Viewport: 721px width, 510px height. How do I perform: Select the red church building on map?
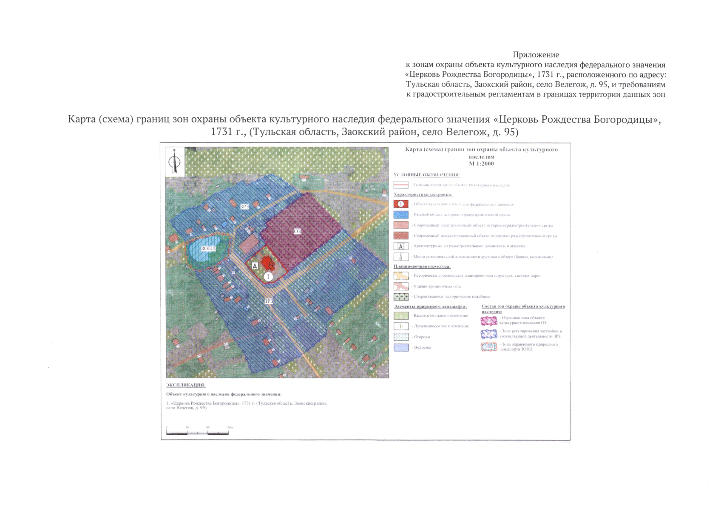pyautogui.click(x=268, y=263)
